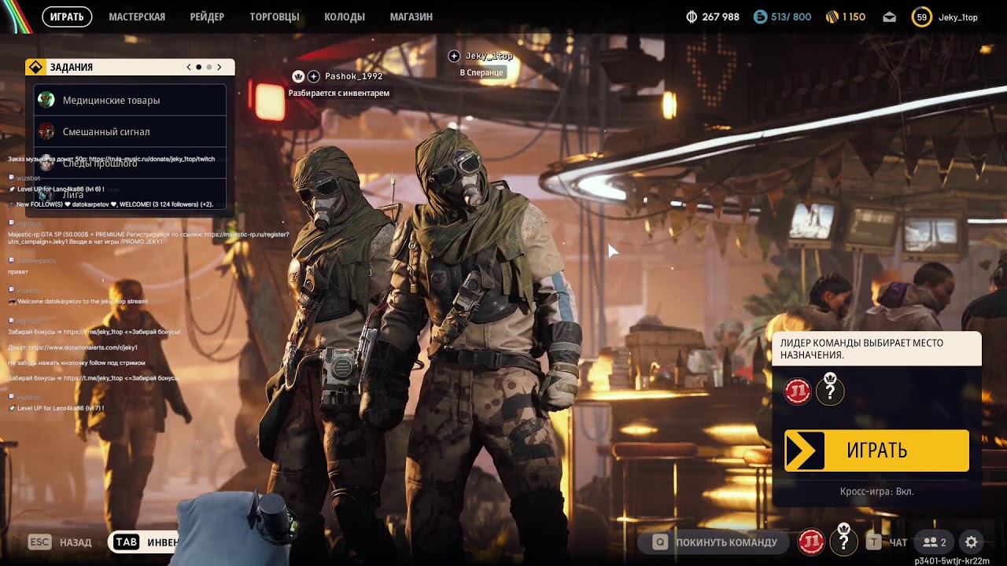Click the Медицинские товары quest giver avatar
The width and height of the screenshot is (1007, 566).
click(x=46, y=100)
